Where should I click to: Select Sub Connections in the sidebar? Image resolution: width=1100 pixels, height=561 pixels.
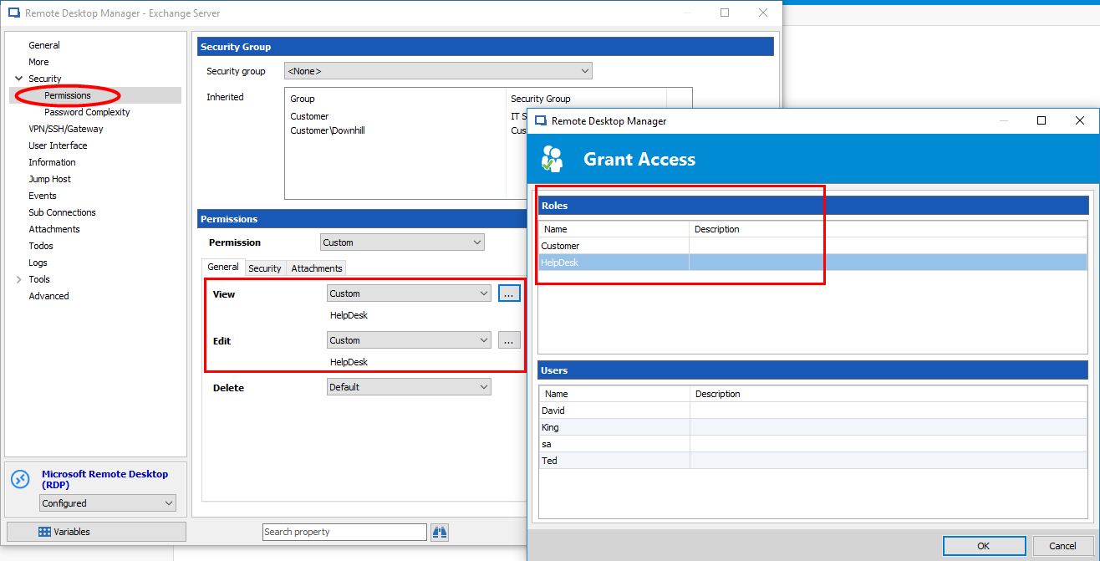pos(62,212)
